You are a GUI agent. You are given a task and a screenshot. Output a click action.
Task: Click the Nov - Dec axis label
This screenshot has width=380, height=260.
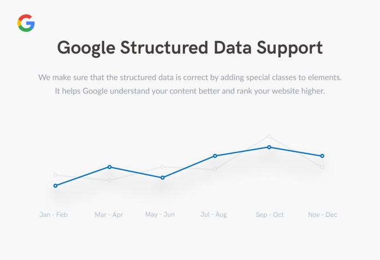point(323,215)
